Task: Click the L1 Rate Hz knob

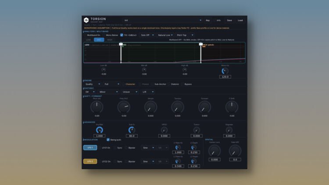Action: tap(178, 147)
